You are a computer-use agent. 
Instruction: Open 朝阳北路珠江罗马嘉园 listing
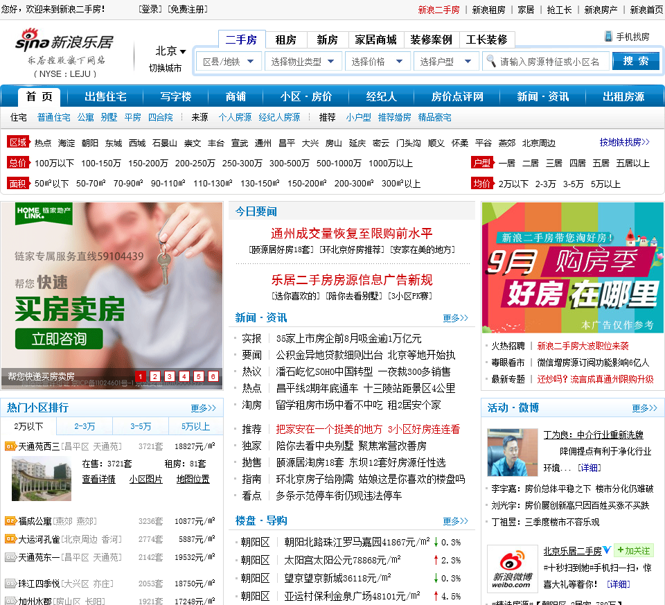coord(357,542)
